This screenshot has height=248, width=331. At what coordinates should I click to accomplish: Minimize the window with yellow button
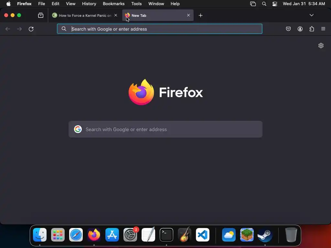[13, 15]
